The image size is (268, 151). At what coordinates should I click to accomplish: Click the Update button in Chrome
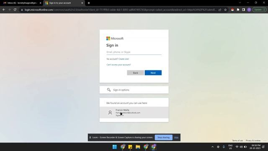click(259, 10)
